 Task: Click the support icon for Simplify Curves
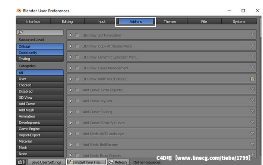pos(252,123)
